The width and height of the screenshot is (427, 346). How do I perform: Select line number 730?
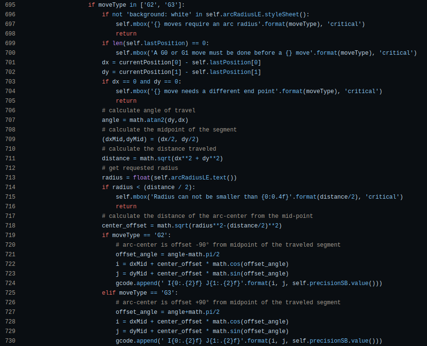click(x=11, y=341)
